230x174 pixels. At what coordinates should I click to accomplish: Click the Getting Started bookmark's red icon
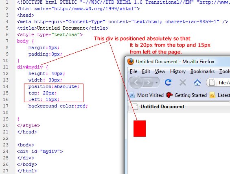click(169, 95)
